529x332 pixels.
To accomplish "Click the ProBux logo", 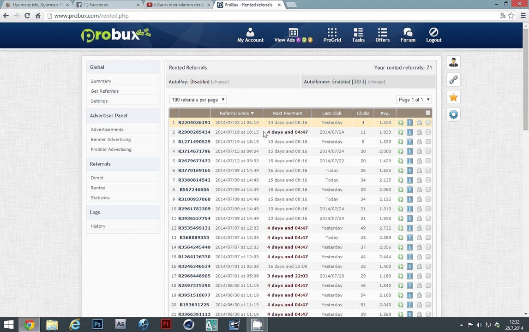I will tap(115, 35).
